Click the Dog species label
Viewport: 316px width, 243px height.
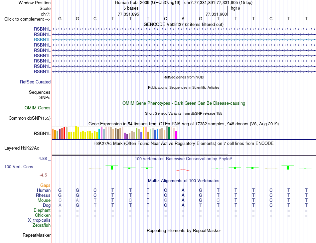[47, 205]
